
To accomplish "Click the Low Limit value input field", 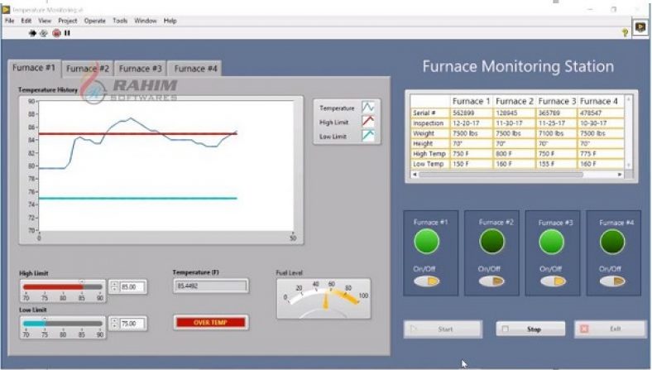I will (x=132, y=324).
